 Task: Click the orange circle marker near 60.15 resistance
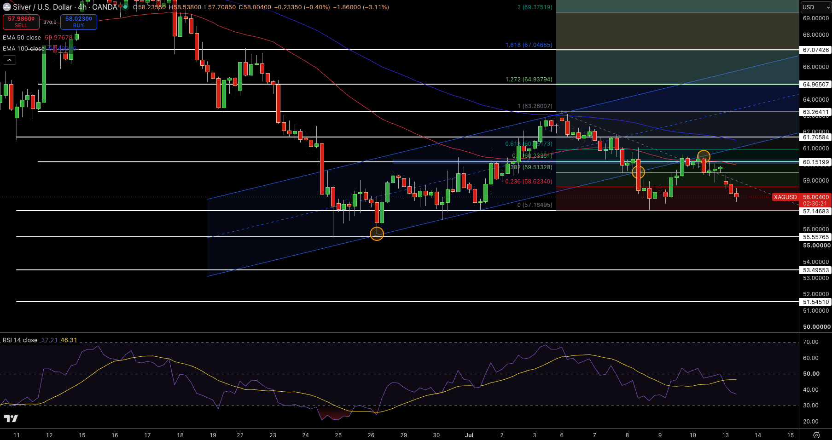704,157
